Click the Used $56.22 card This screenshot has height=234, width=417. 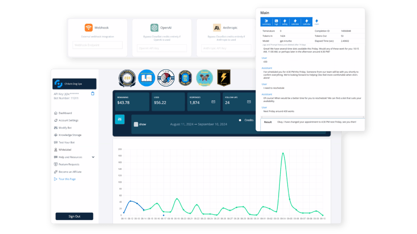click(x=168, y=101)
